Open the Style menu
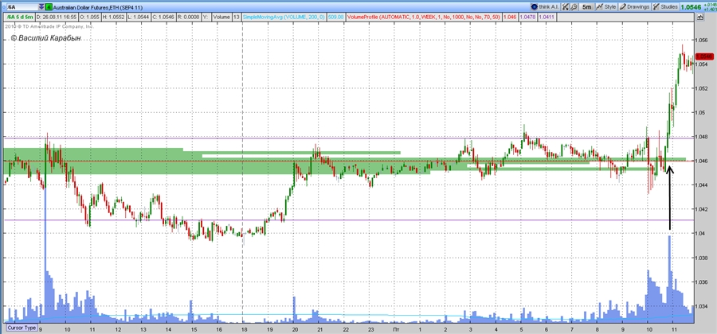The height and width of the screenshot is (334, 717). click(x=605, y=6)
